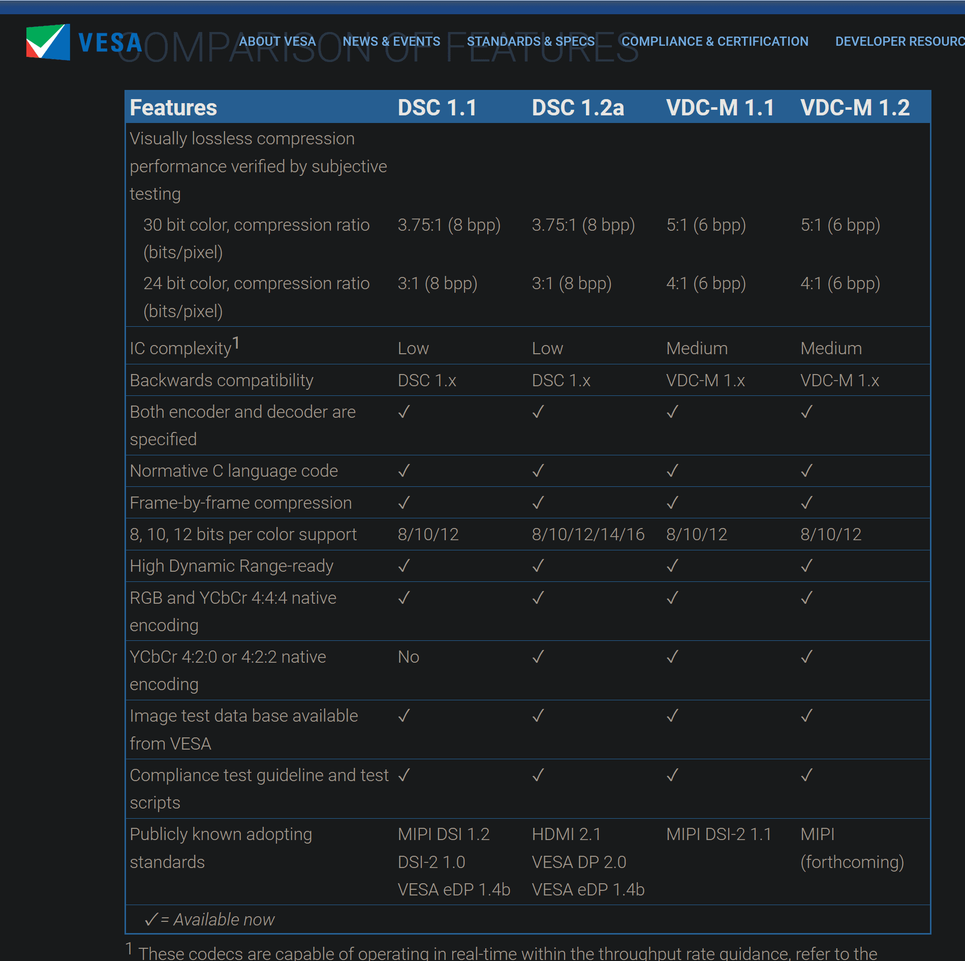Click the Normative C language code label
The height and width of the screenshot is (961, 965).
[234, 471]
